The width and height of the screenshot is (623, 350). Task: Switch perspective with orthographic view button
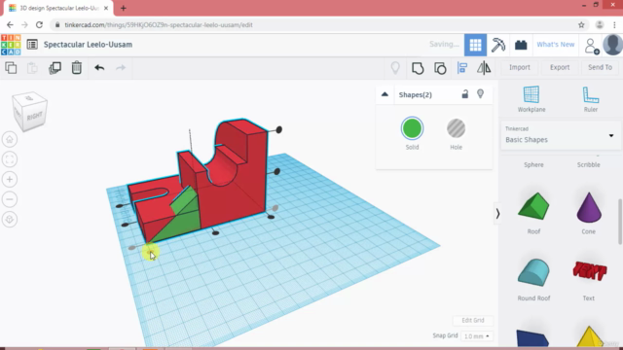coord(10,220)
